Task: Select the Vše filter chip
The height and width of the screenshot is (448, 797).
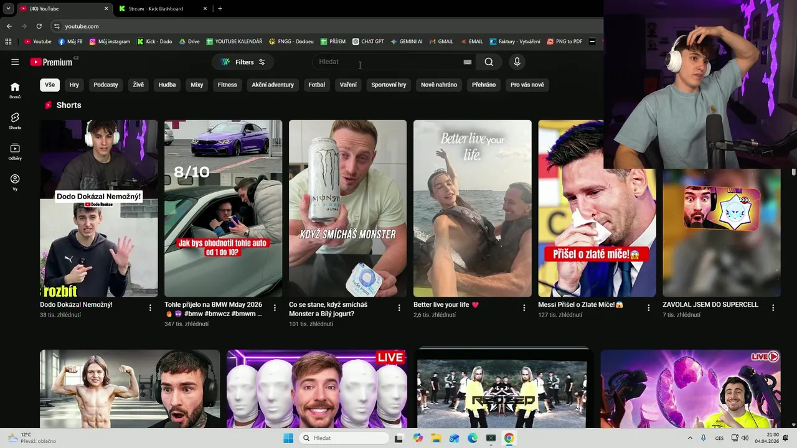Action: coord(50,85)
